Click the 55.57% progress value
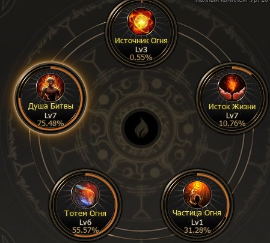Image resolution: width=270 pixels, height=243 pixels. tap(85, 230)
